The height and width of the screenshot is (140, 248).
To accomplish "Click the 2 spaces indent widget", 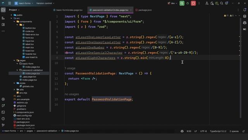I will click(x=234, y=131).
